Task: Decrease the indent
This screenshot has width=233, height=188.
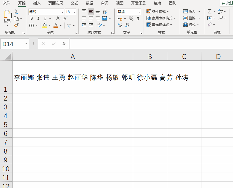Action: point(84,25)
